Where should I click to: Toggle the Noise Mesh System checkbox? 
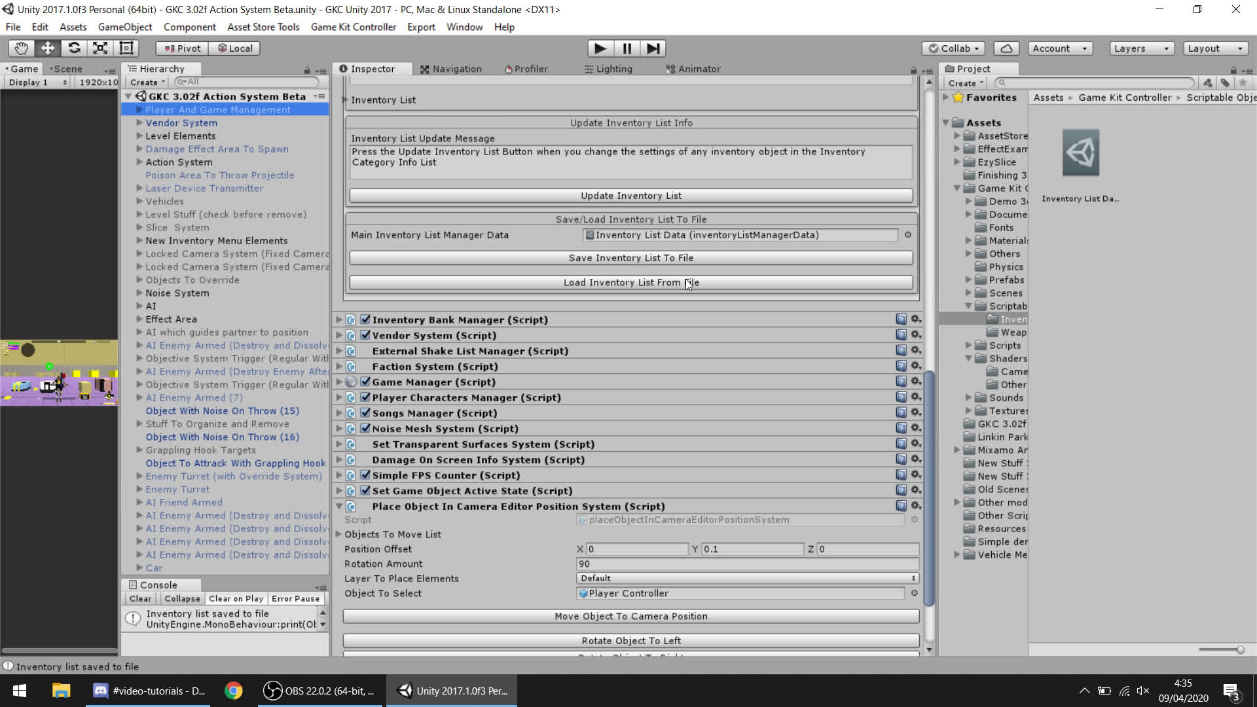(x=365, y=428)
